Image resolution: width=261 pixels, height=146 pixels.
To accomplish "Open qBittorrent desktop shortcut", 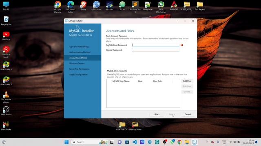I will (96, 6).
